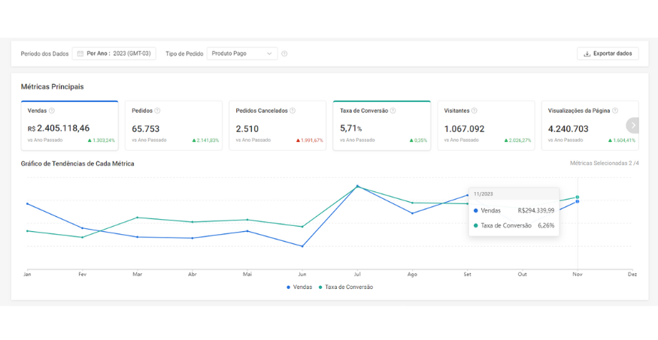Click help icon beside Tipo de Pedido dropdown
The width and height of the screenshot is (658, 340).
click(x=284, y=53)
